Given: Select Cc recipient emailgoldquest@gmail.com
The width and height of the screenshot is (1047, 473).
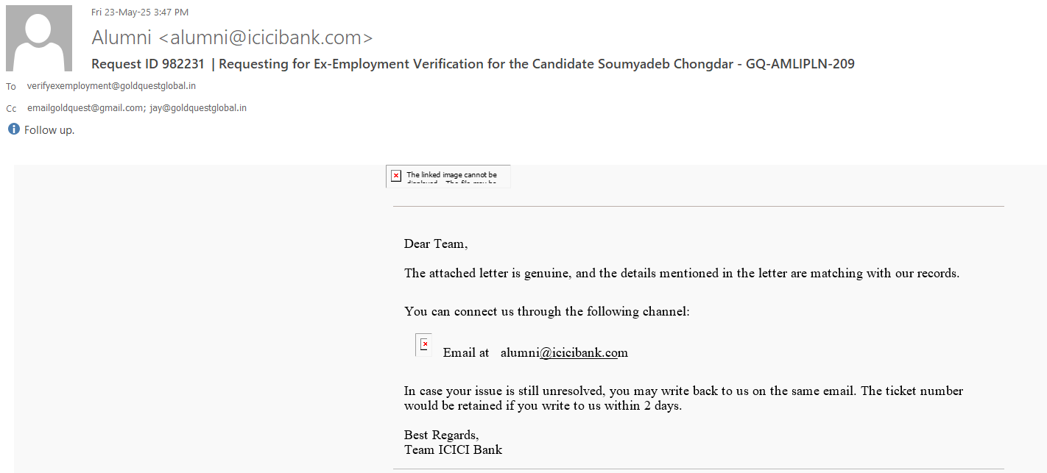Looking at the screenshot, I should 85,108.
